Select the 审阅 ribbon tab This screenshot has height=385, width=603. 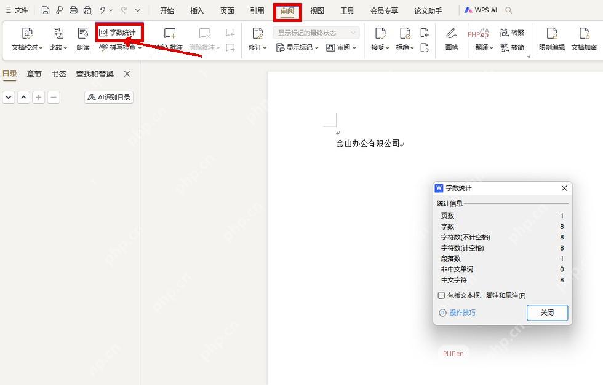click(287, 11)
